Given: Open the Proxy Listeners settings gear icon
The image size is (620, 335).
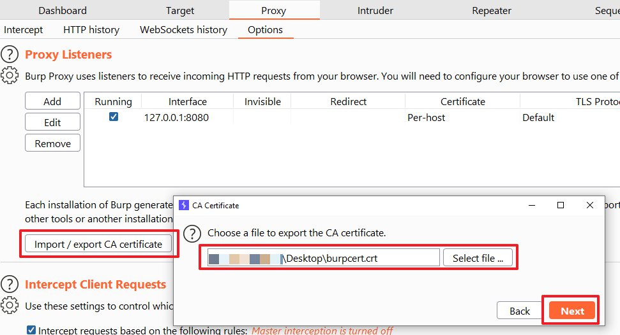Looking at the screenshot, I should click(x=10, y=76).
